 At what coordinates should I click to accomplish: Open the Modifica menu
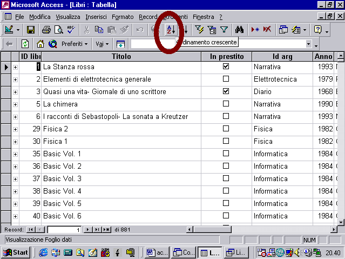pyautogui.click(x=40, y=17)
